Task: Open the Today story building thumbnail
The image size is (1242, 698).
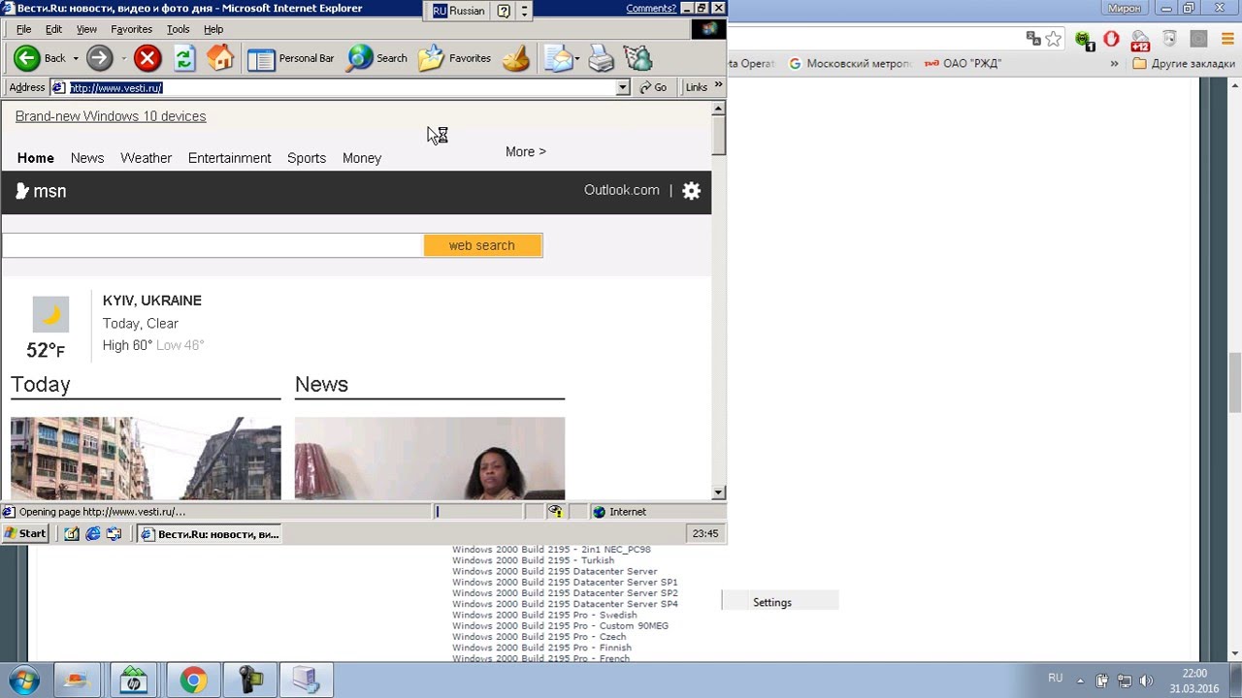Action: pos(146,459)
